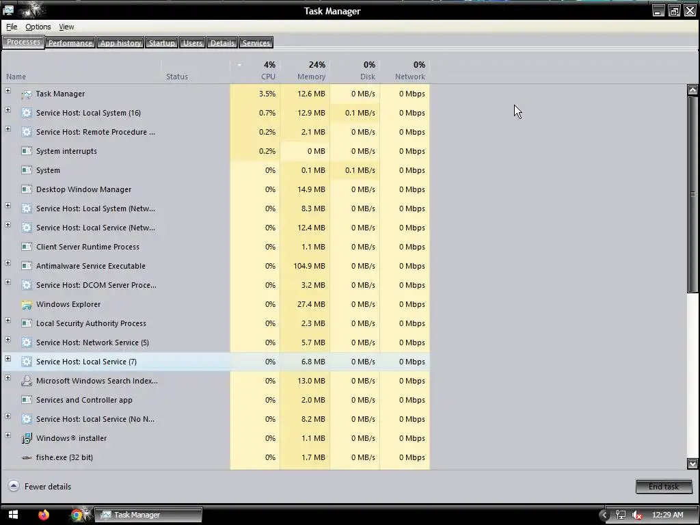Expand Service Host: Remote Procedure row
This screenshot has width=700, height=525.
pyautogui.click(x=8, y=129)
